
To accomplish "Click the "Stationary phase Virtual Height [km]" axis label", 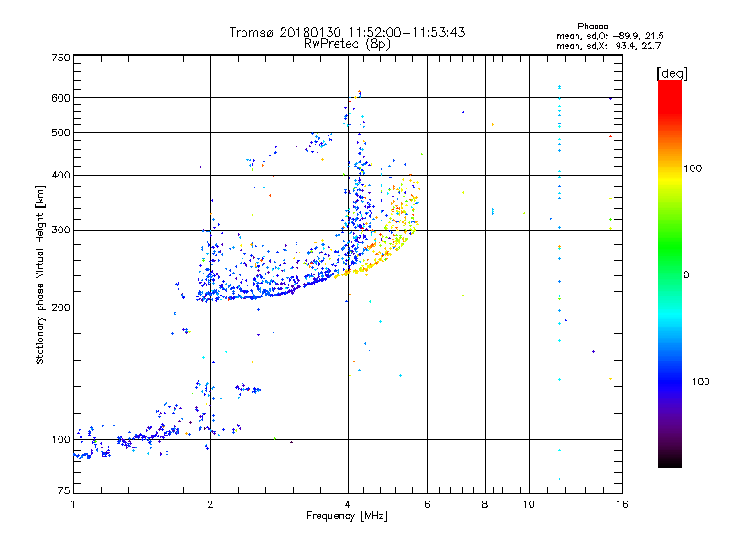I will 39,274.
